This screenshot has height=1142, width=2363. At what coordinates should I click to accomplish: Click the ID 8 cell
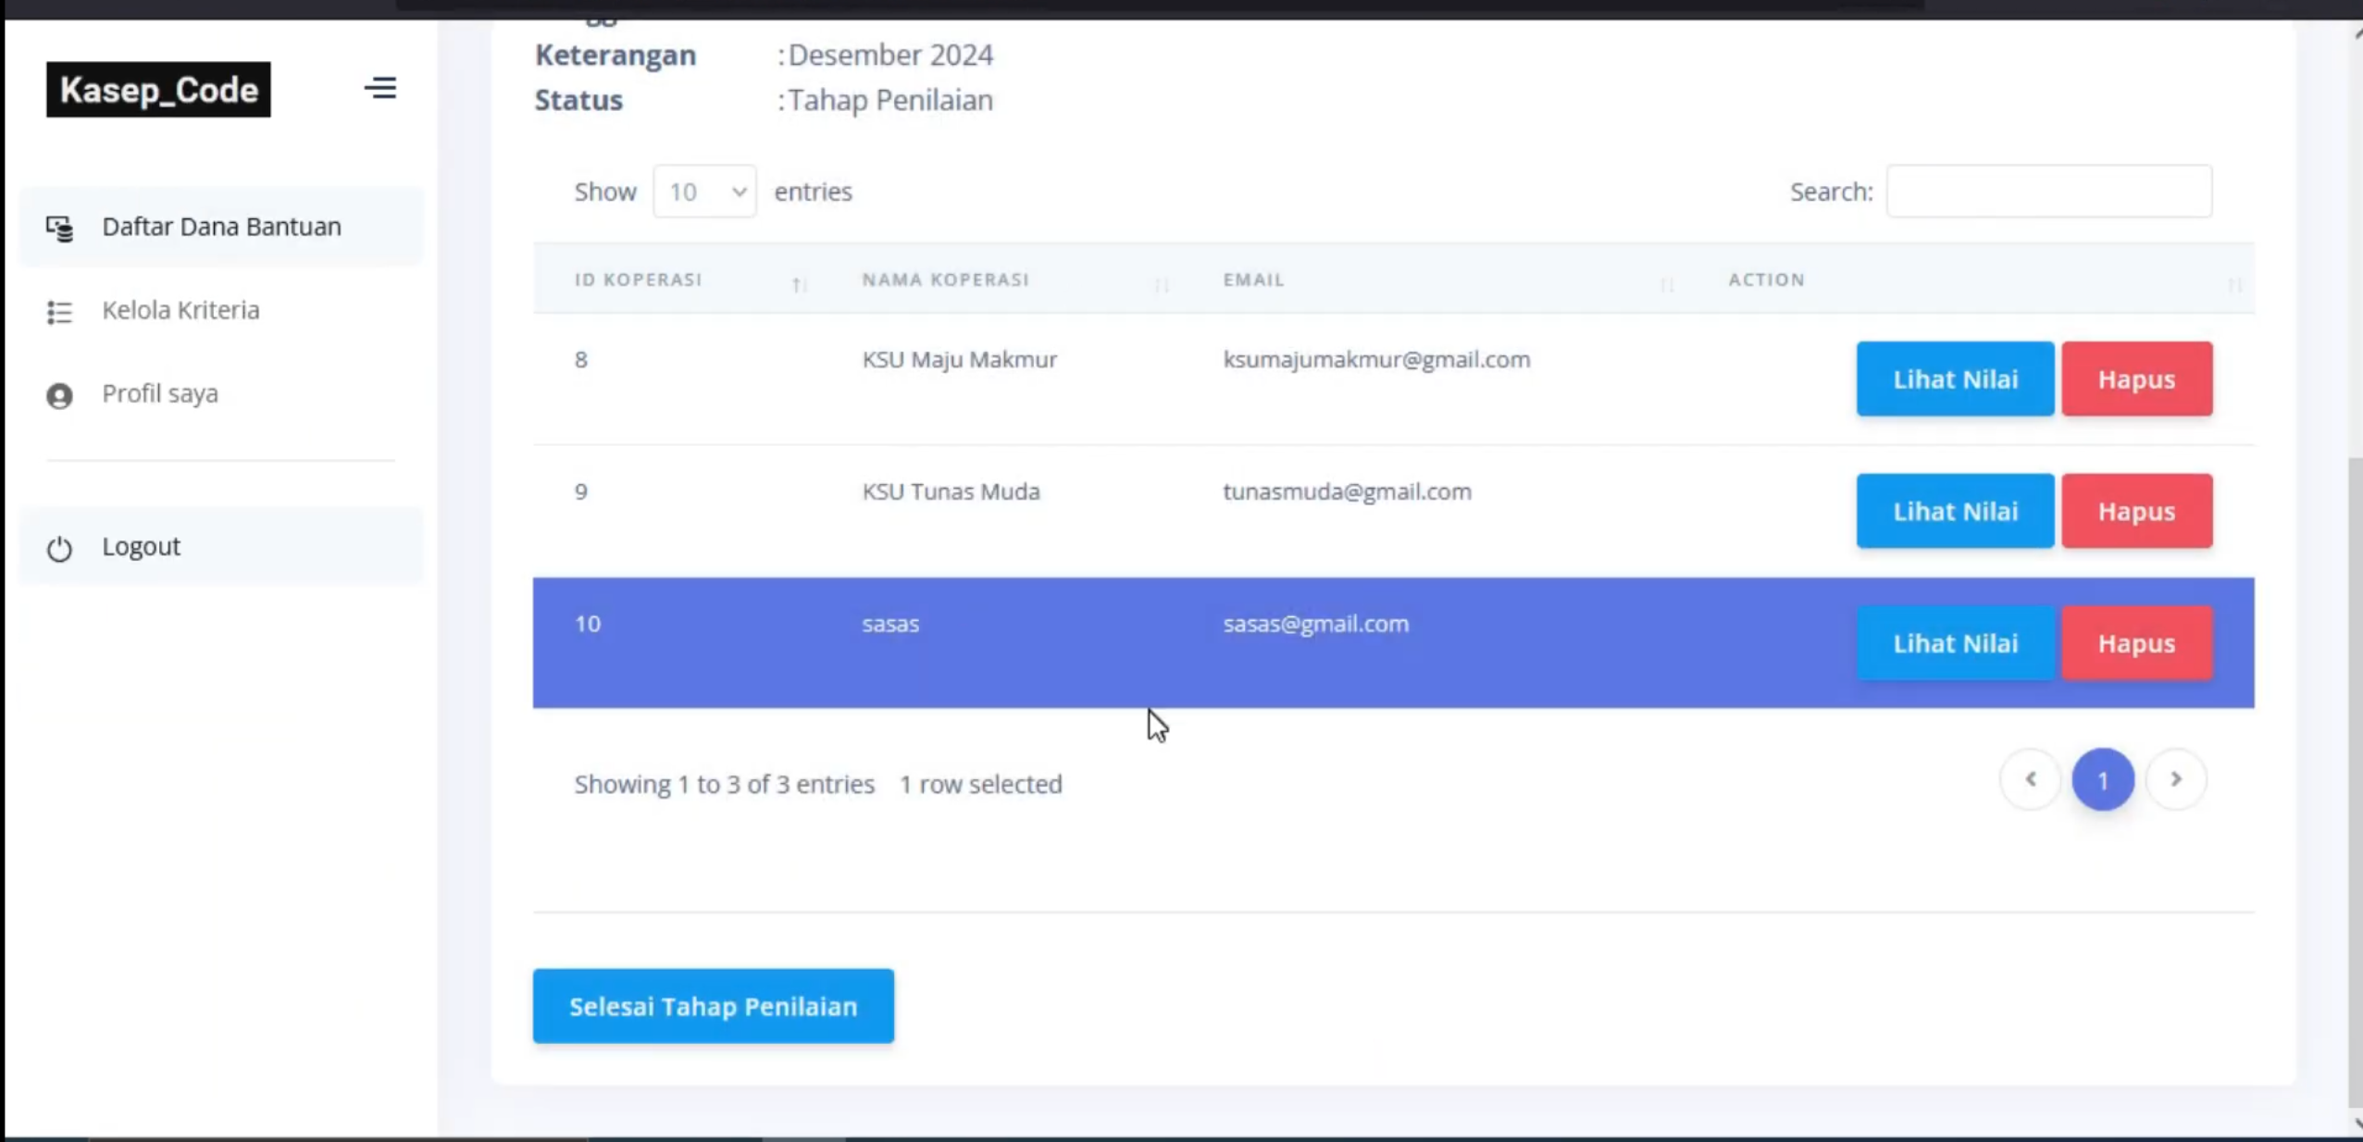580,359
